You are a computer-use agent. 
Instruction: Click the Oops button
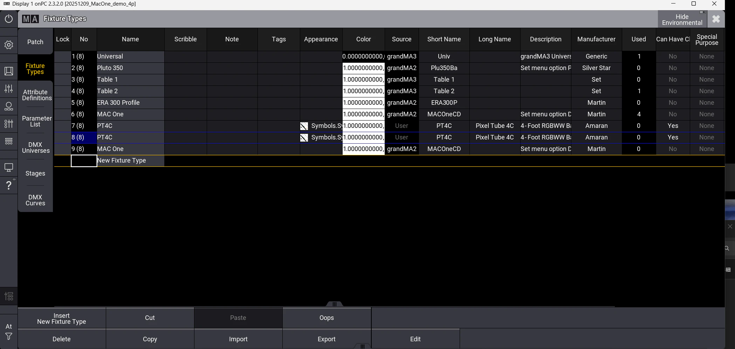(x=327, y=318)
